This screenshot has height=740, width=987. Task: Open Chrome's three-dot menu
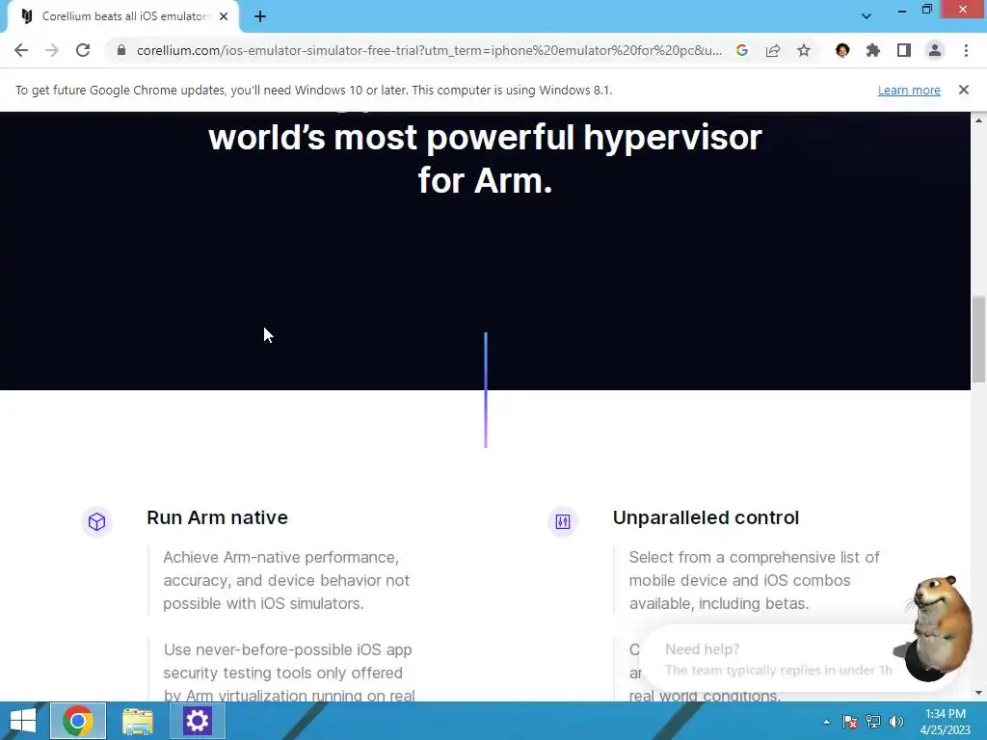pyautogui.click(x=966, y=50)
